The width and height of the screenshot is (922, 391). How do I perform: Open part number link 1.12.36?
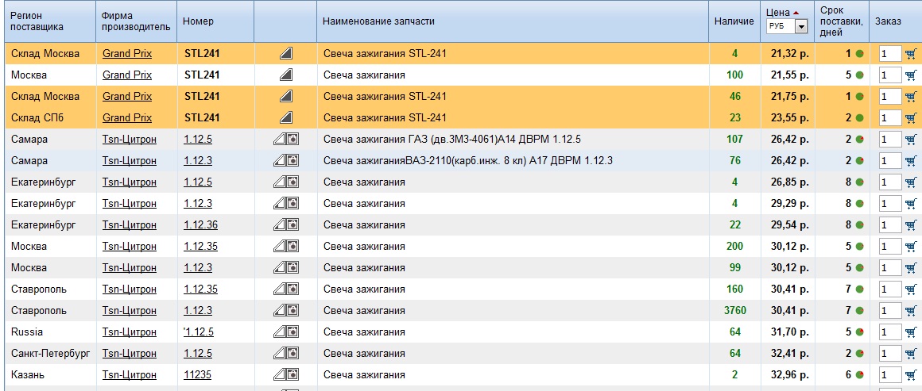coord(200,225)
